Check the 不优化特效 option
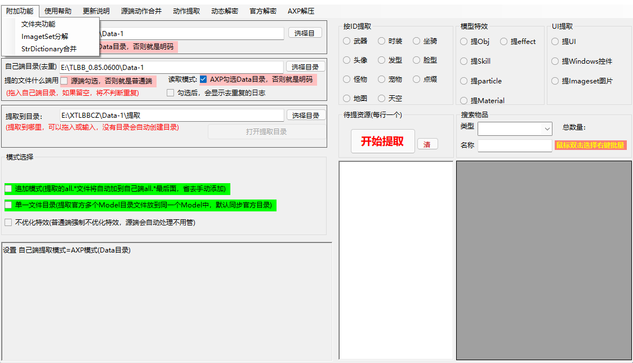 (8, 223)
